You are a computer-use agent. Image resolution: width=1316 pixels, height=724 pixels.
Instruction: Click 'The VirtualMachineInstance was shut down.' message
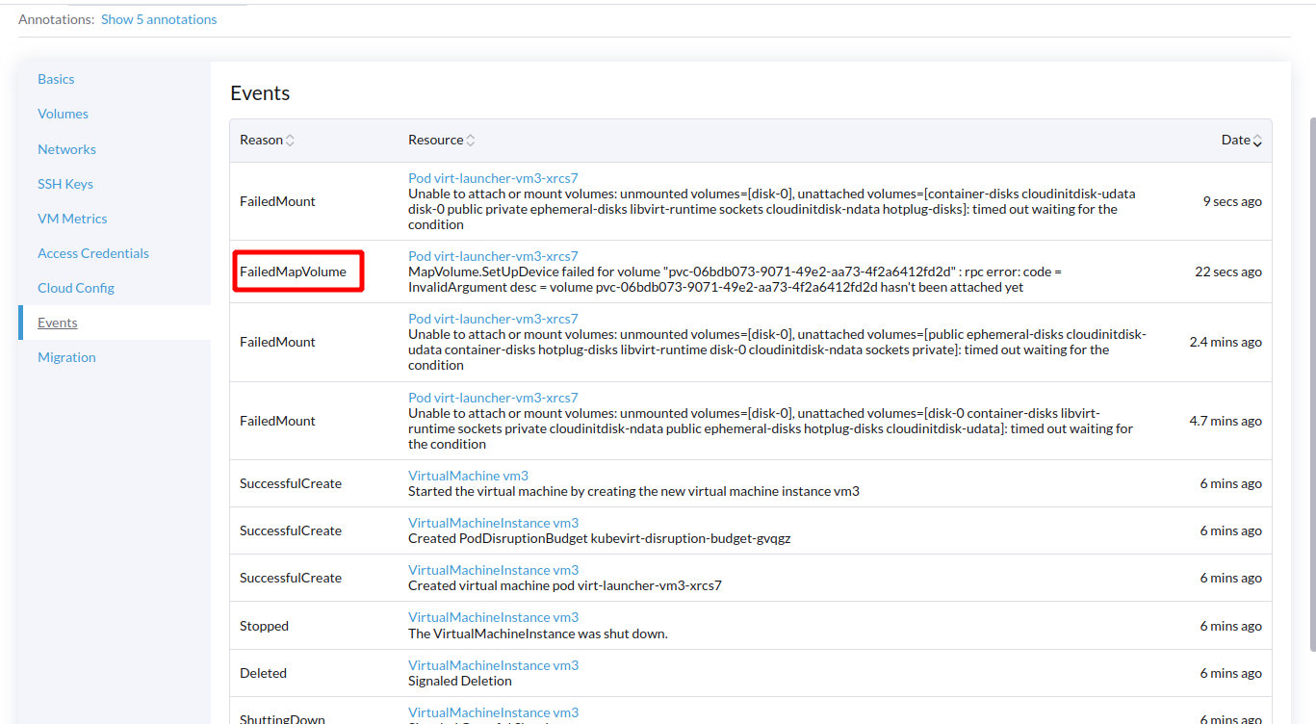pyautogui.click(x=538, y=633)
